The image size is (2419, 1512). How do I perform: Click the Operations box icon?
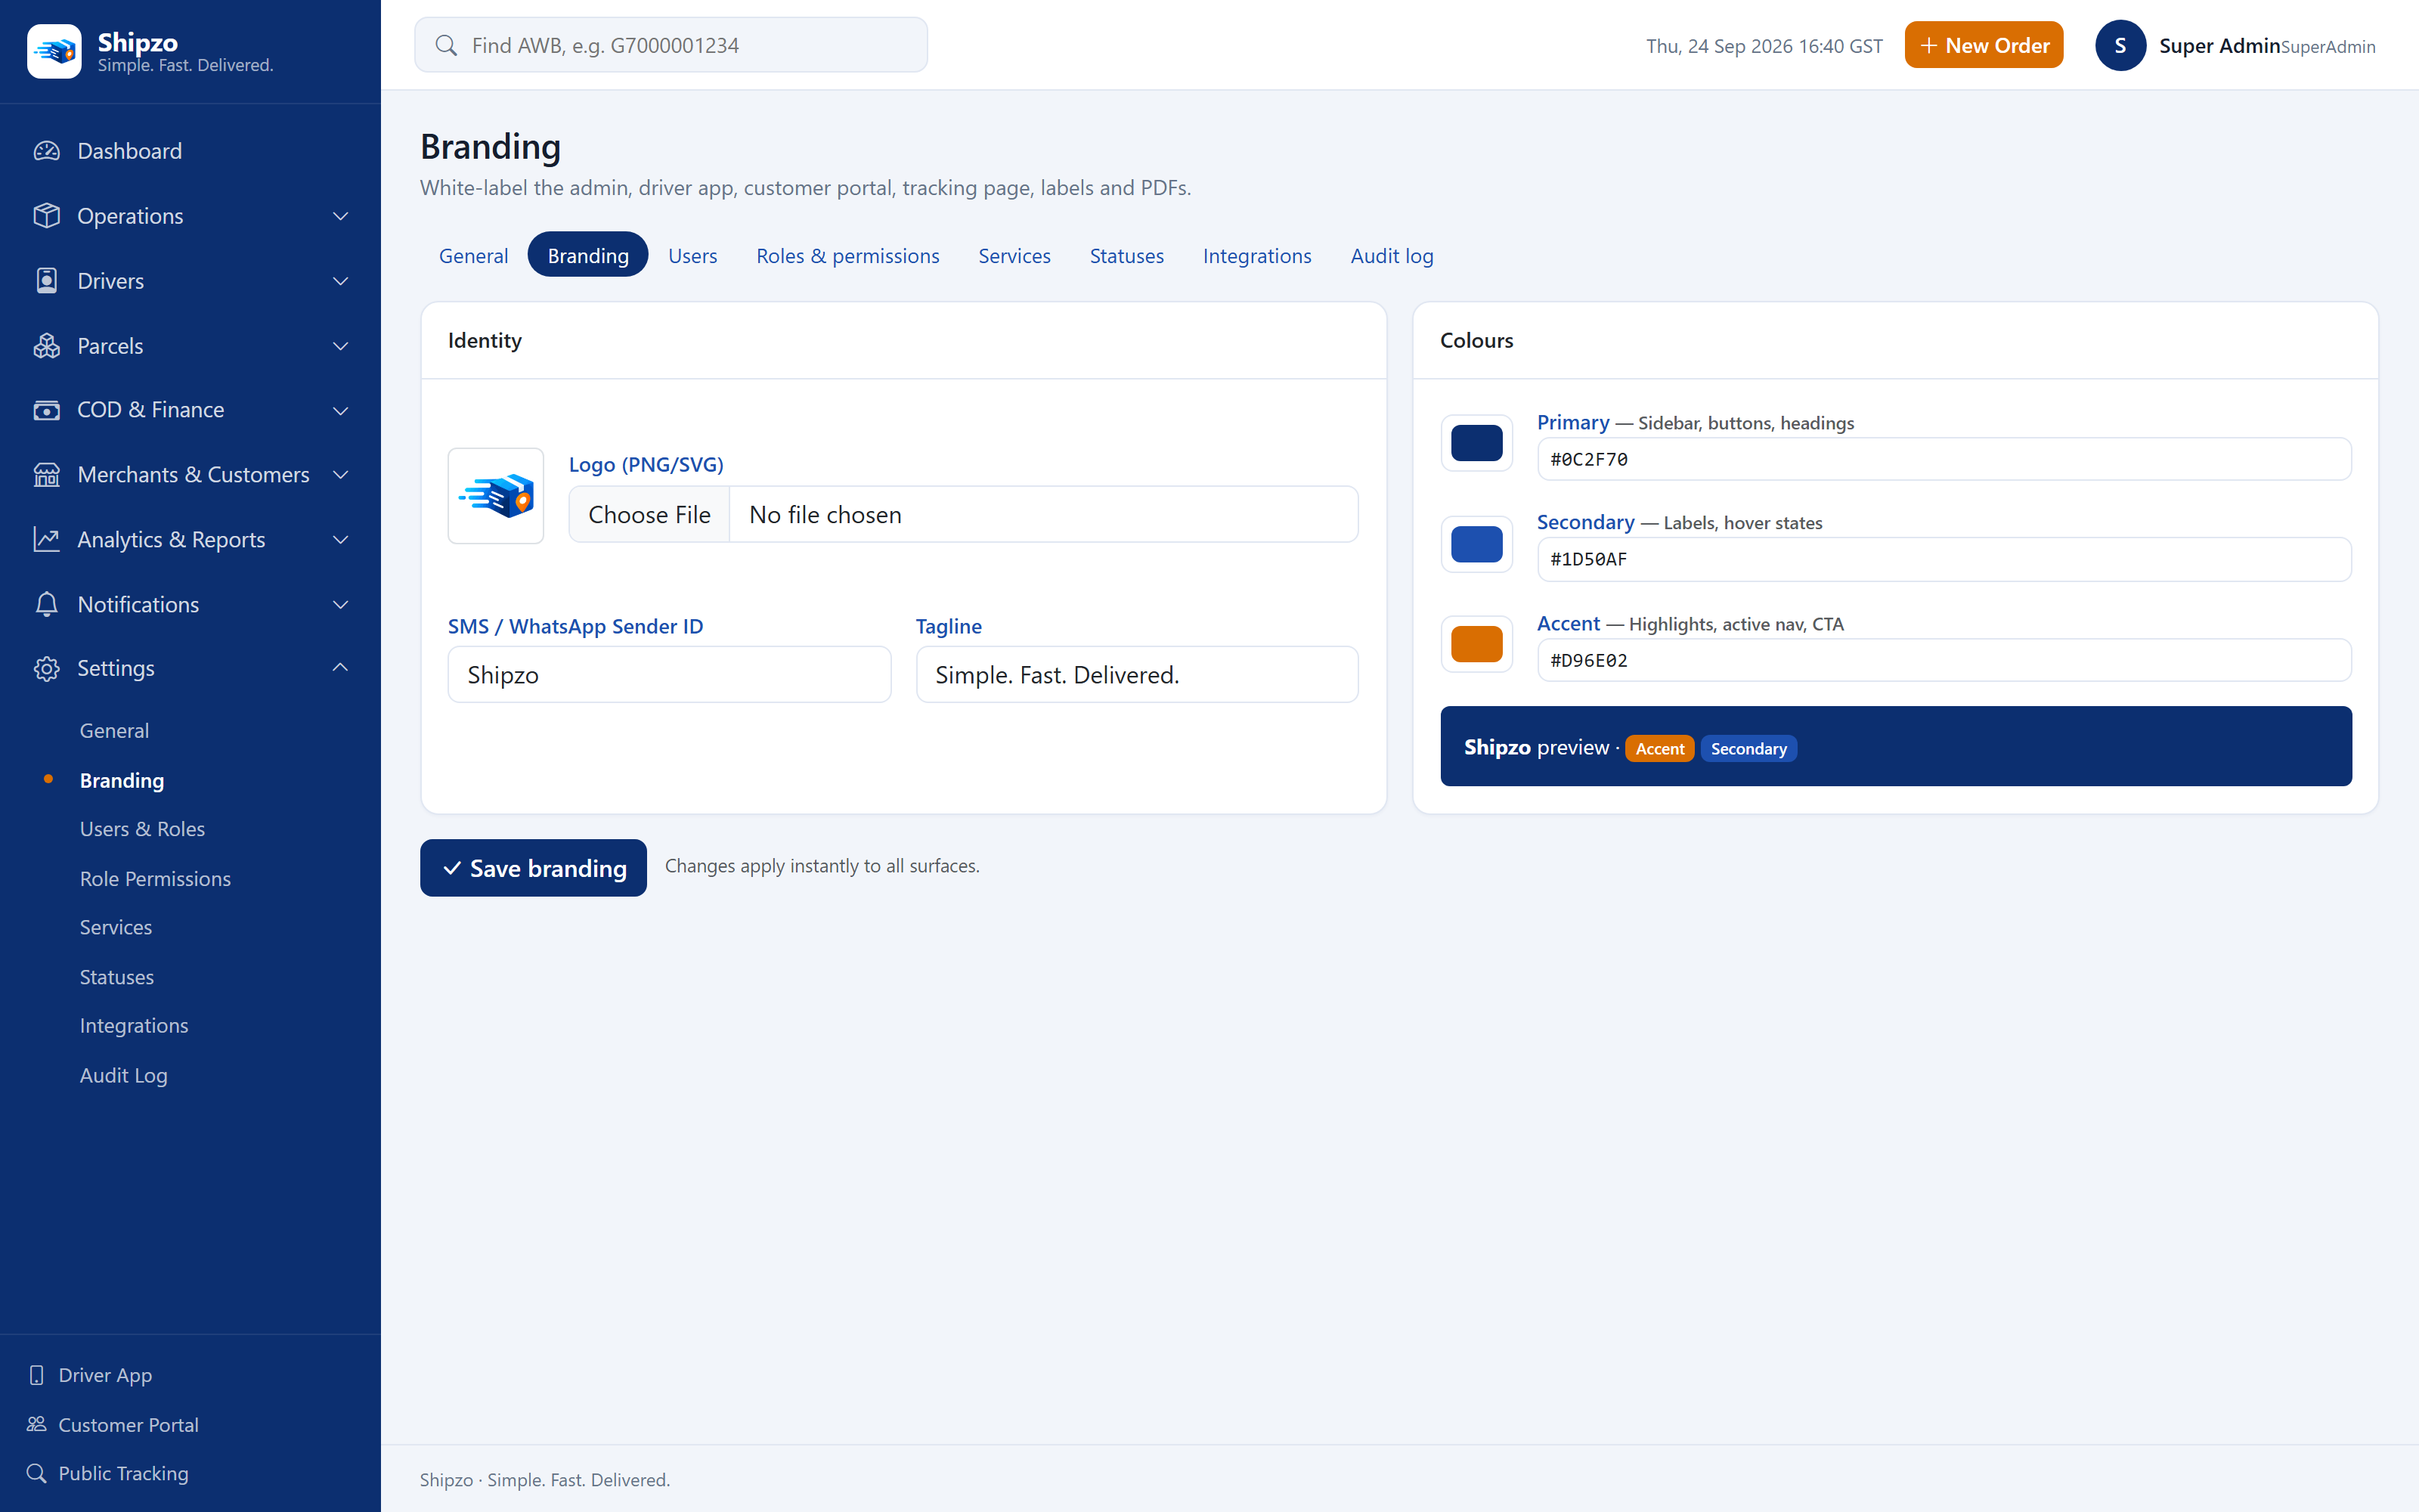(47, 216)
